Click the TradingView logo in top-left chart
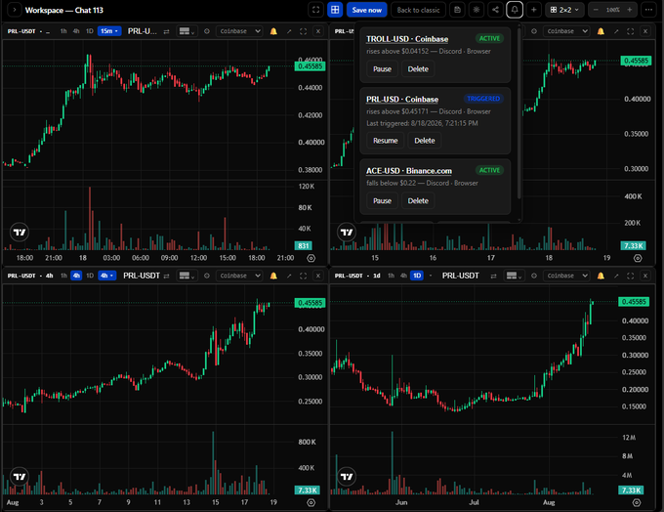 (x=20, y=233)
